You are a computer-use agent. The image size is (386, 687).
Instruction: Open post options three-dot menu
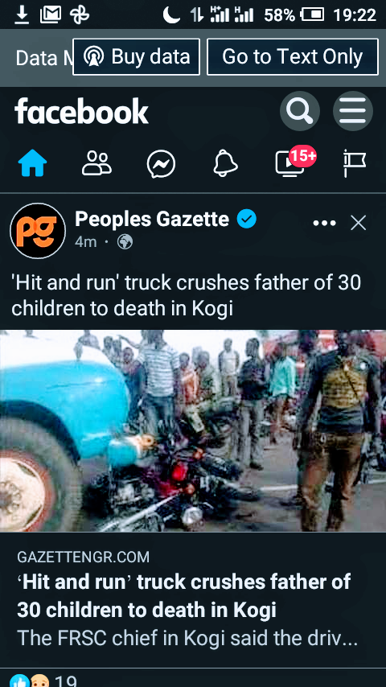click(325, 224)
